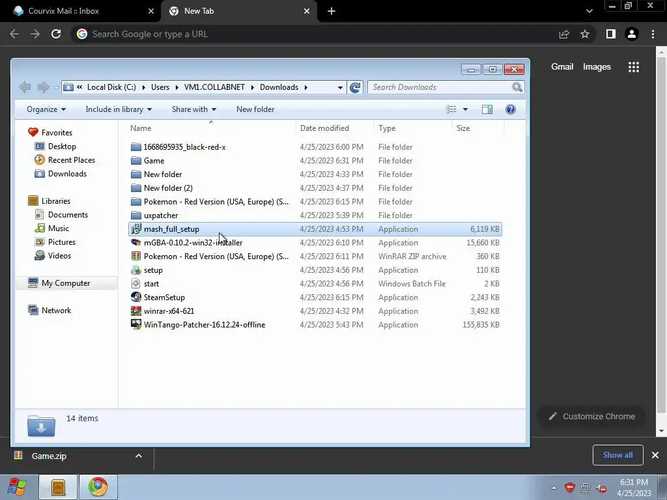Image resolution: width=667 pixels, height=500 pixels.
Task: Select the New Tab tab
Action: [x=238, y=11]
